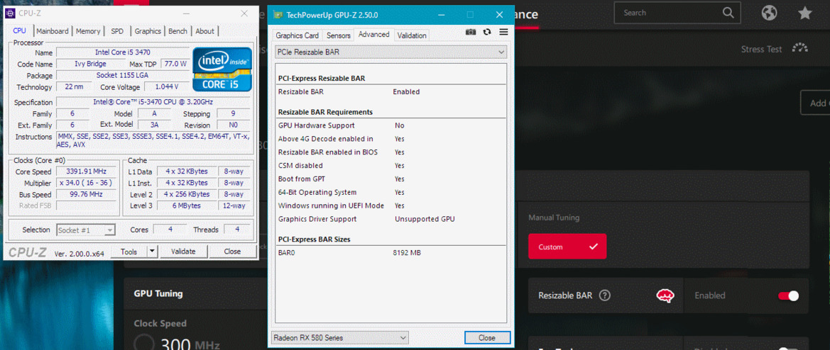This screenshot has width=830, height=350.
Task: Click the CPU-Z Multiplier value x 34.0
Action: (x=87, y=183)
